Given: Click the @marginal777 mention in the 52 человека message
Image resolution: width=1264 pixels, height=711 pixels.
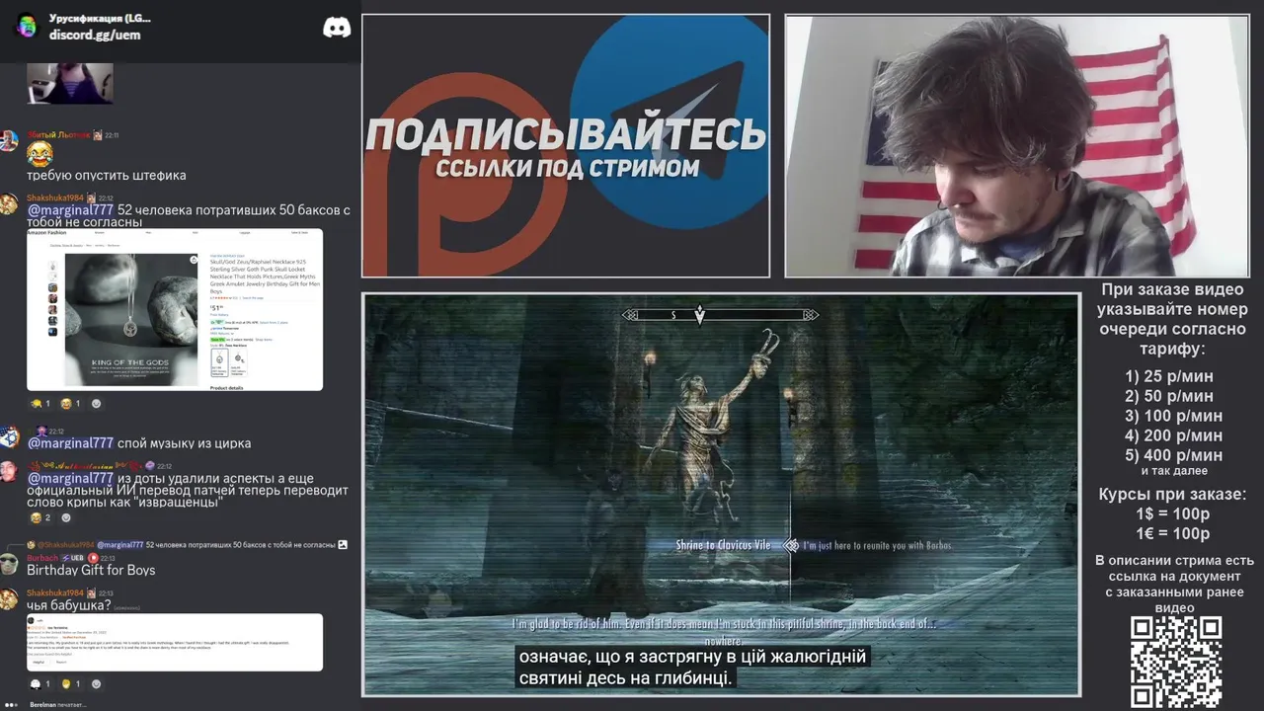Looking at the screenshot, I should 70,210.
